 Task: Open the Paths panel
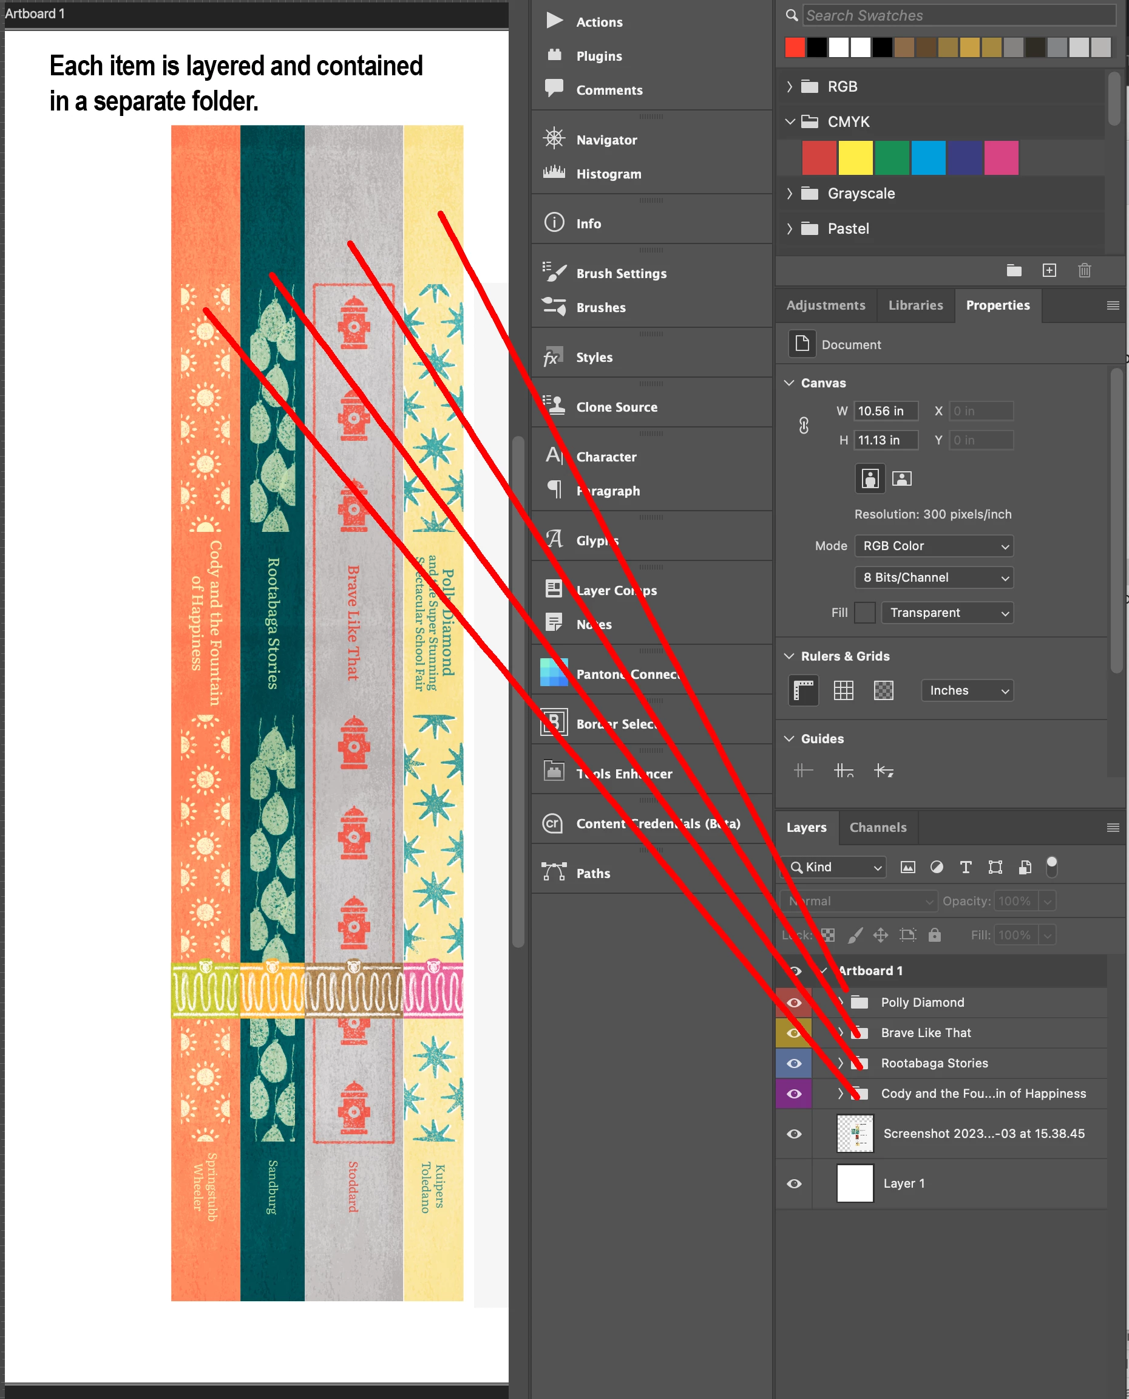pyautogui.click(x=576, y=873)
